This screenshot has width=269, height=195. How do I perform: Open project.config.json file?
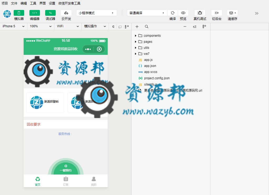(x=157, y=78)
